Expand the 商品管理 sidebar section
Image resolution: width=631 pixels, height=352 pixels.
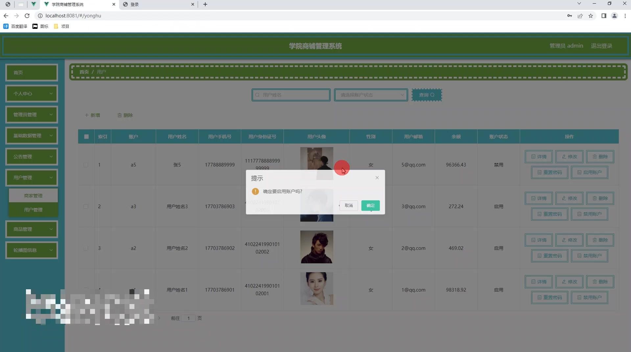[32, 229]
